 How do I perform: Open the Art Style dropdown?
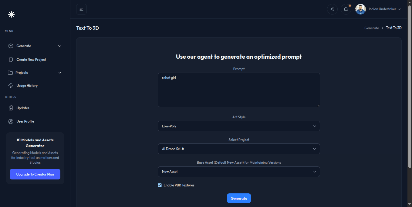239,126
